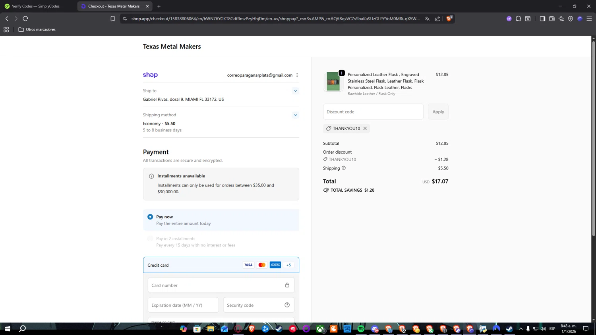Open the Otros marcadores bookmarks folder
The image size is (596, 335).
click(x=37, y=29)
